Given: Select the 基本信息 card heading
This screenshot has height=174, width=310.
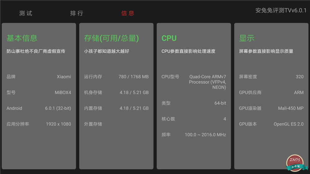Looking at the screenshot, I should coord(22,38).
